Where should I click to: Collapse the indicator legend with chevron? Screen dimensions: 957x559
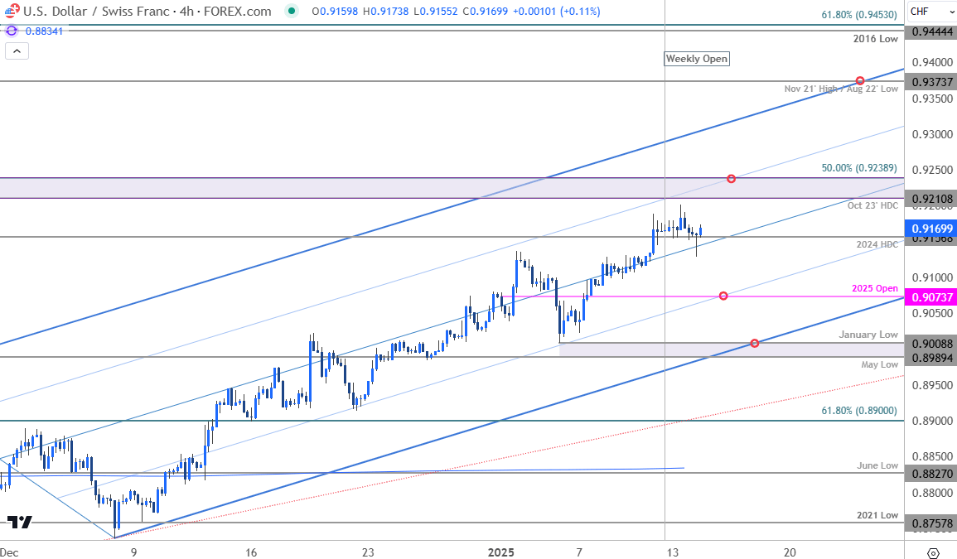pos(18,51)
